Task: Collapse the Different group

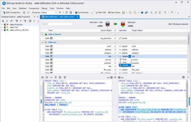Action: (42, 42)
